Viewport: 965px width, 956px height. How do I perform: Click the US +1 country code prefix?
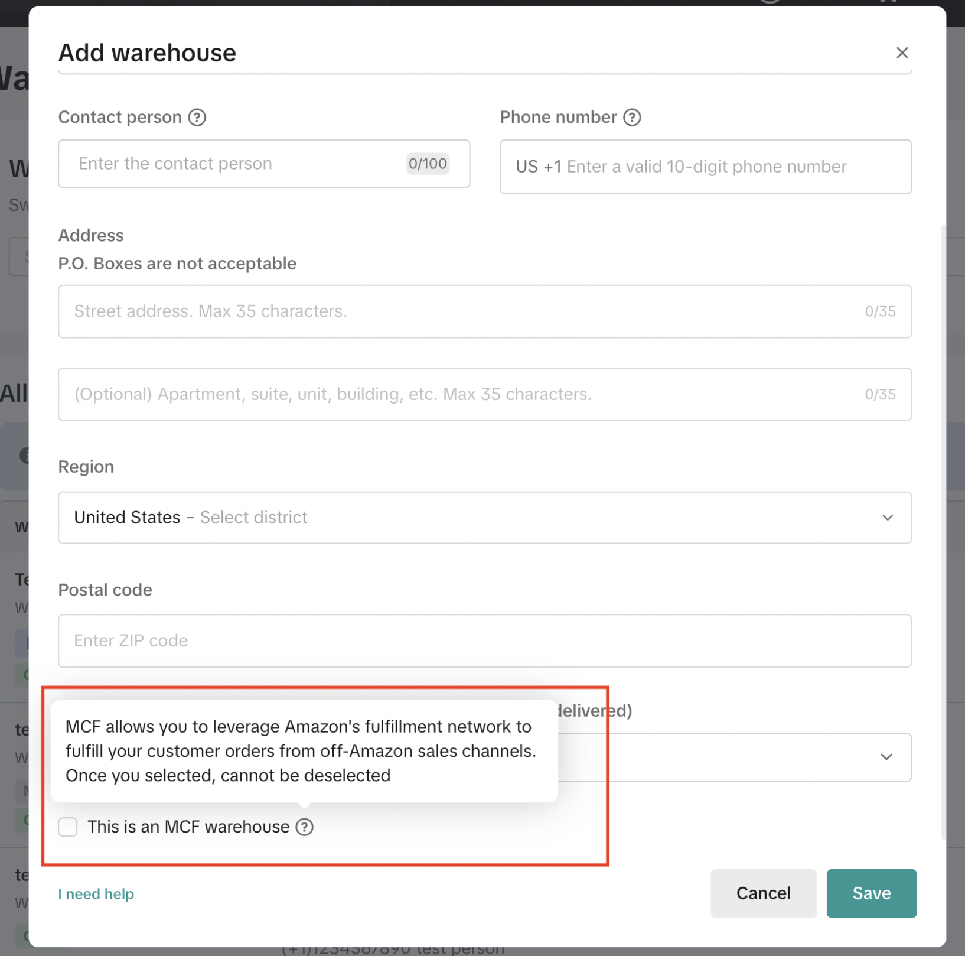538,167
